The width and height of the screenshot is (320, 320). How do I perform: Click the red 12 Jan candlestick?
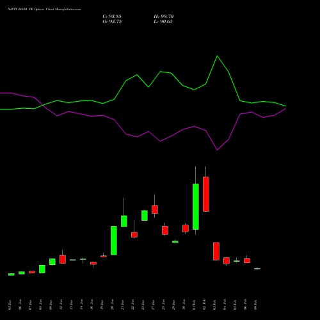click(63, 259)
